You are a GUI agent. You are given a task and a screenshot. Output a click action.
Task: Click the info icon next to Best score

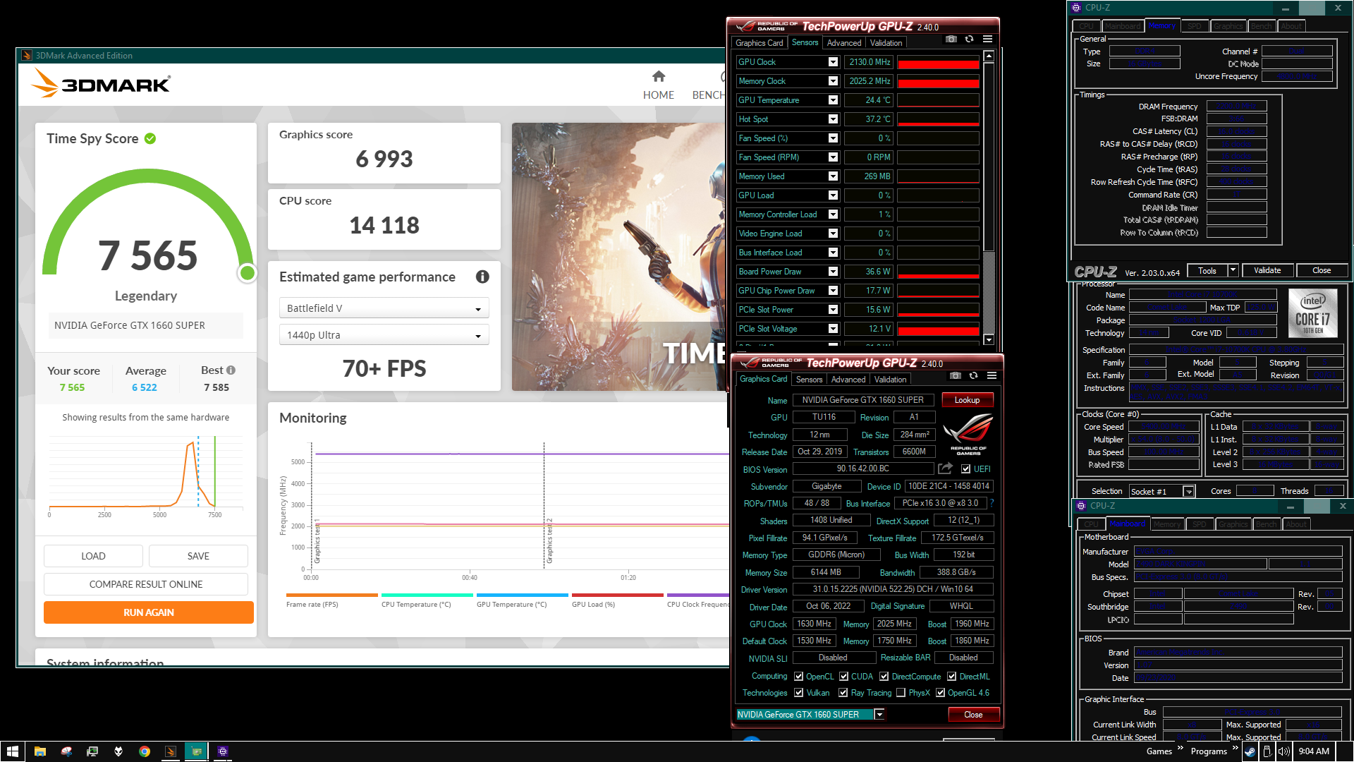[231, 370]
